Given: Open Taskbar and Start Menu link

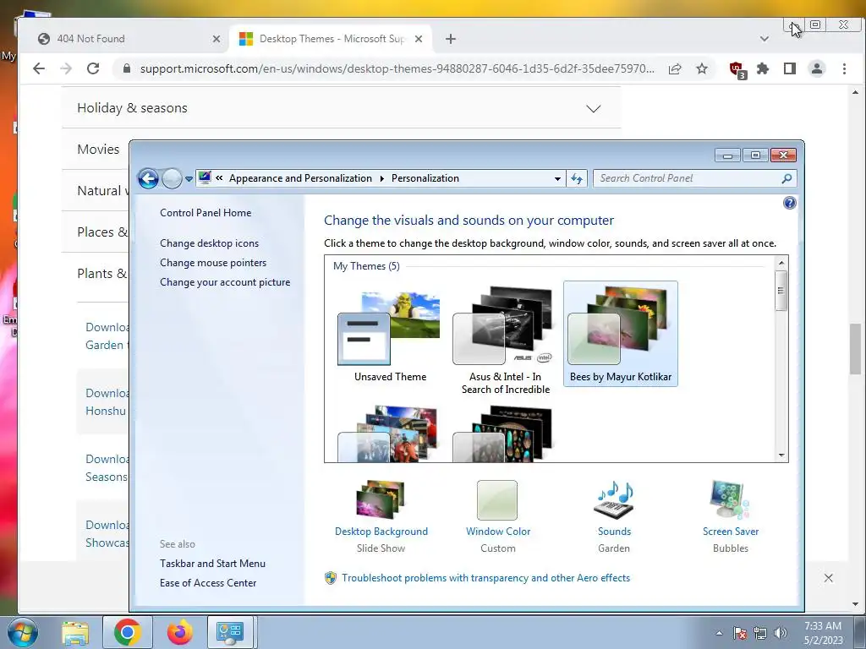Looking at the screenshot, I should click(212, 564).
